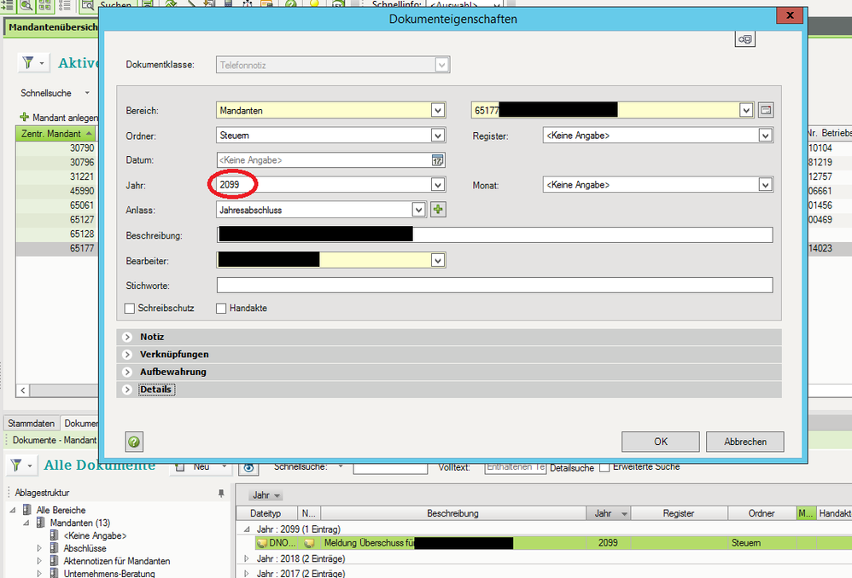This screenshot has width=852, height=578.
Task: Expand the Aufbewahrung section
Action: click(127, 372)
